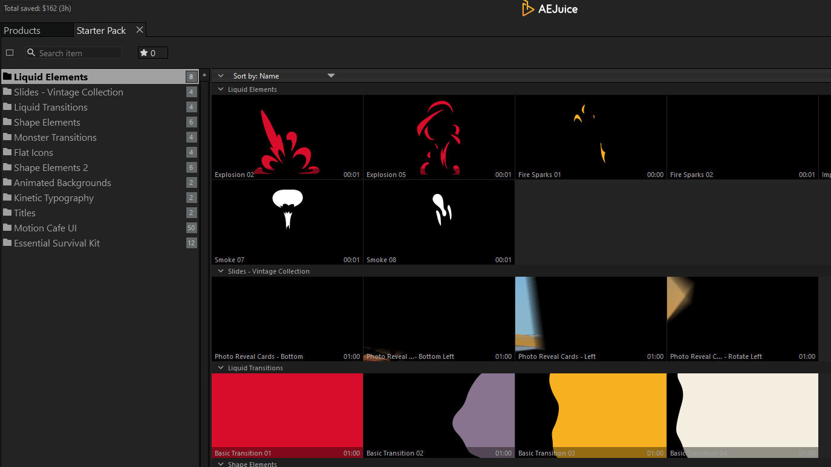Select the Photo Reveal Cards - Bottom thumbnail
This screenshot has height=467, width=831.
coord(287,319)
